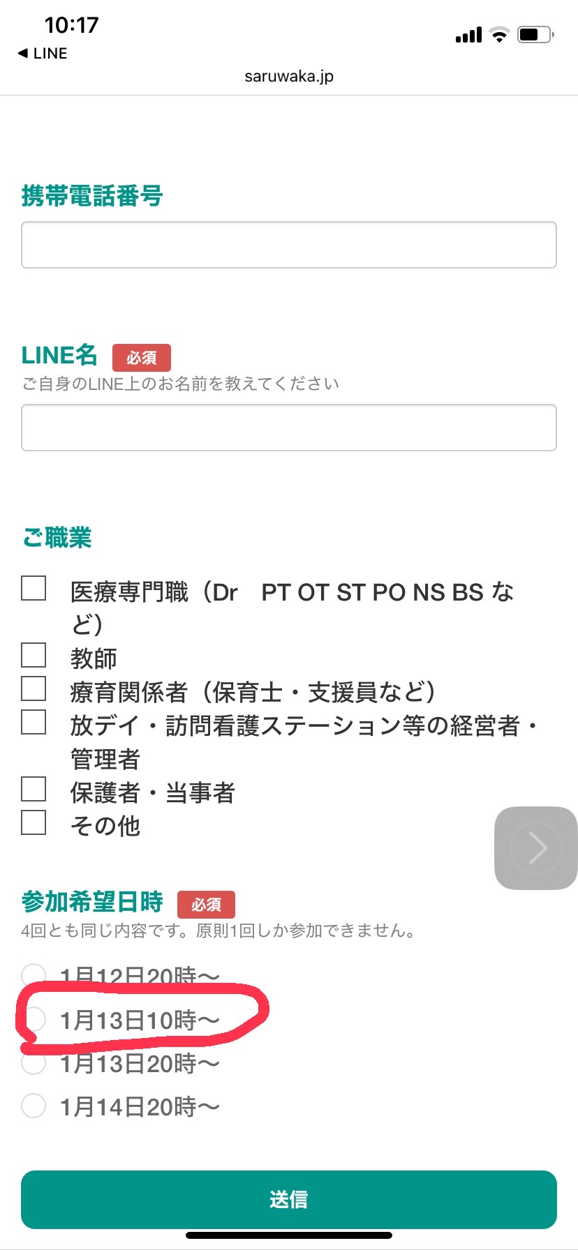Tap the gray forward chevron floating button
Screen dimensions: 578x1250
tap(536, 848)
